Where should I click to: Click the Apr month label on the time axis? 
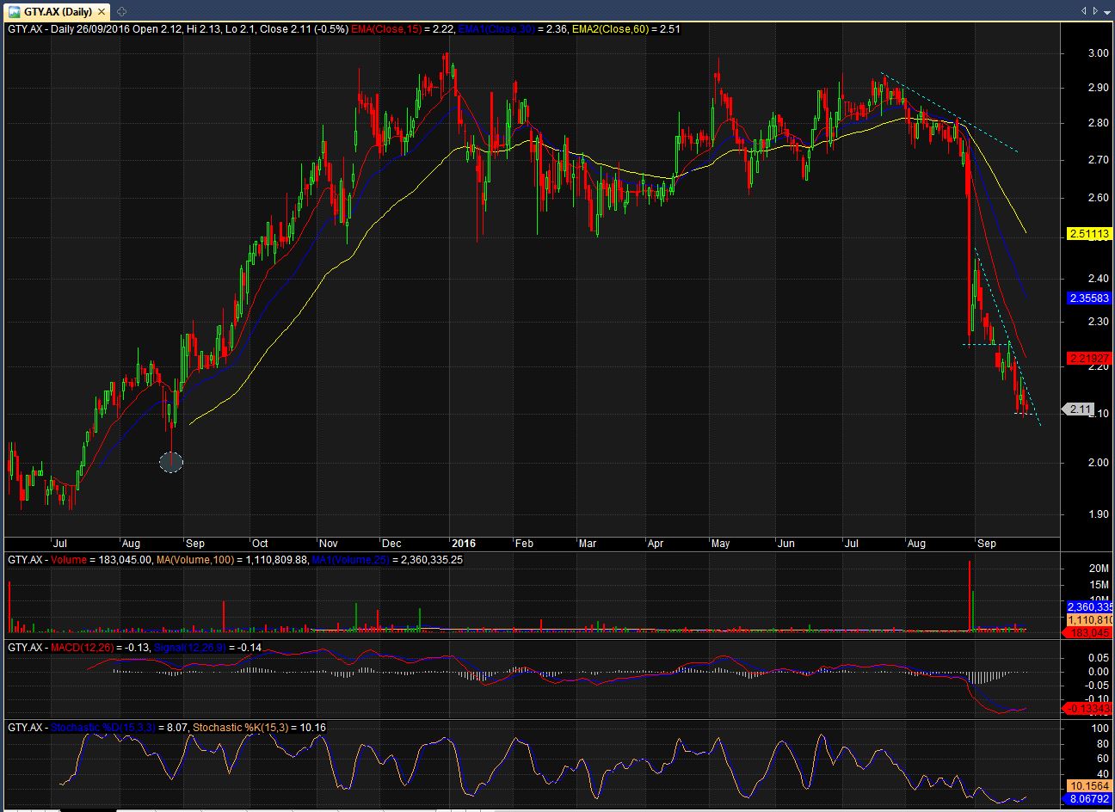(x=656, y=544)
